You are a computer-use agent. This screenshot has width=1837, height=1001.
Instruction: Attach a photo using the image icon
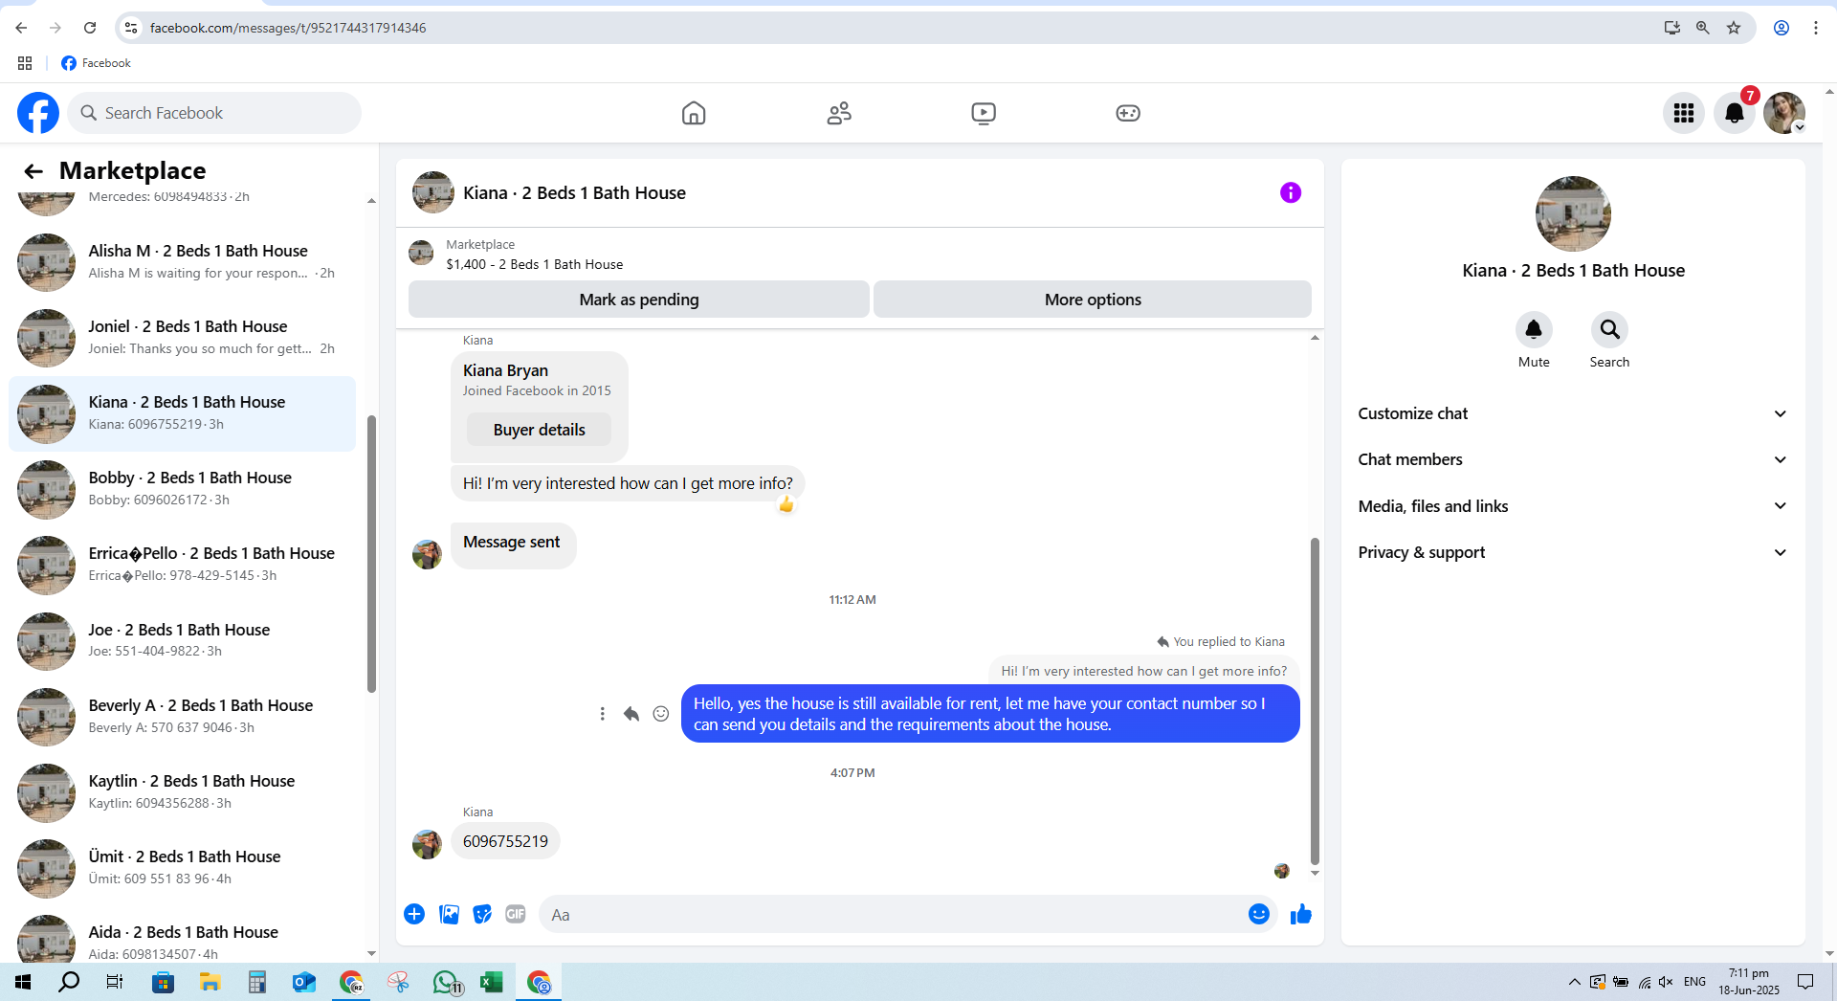point(449,914)
